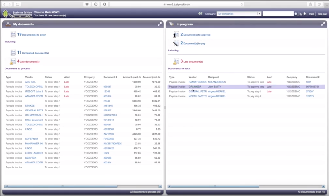Screen dimensions: 329x196
Task: Click right scroll arrow under My documents
Action: point(160,186)
